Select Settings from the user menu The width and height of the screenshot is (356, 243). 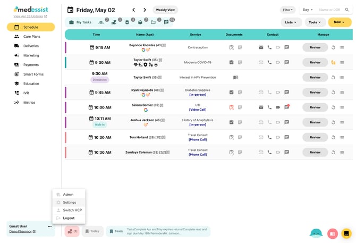pyautogui.click(x=69, y=202)
